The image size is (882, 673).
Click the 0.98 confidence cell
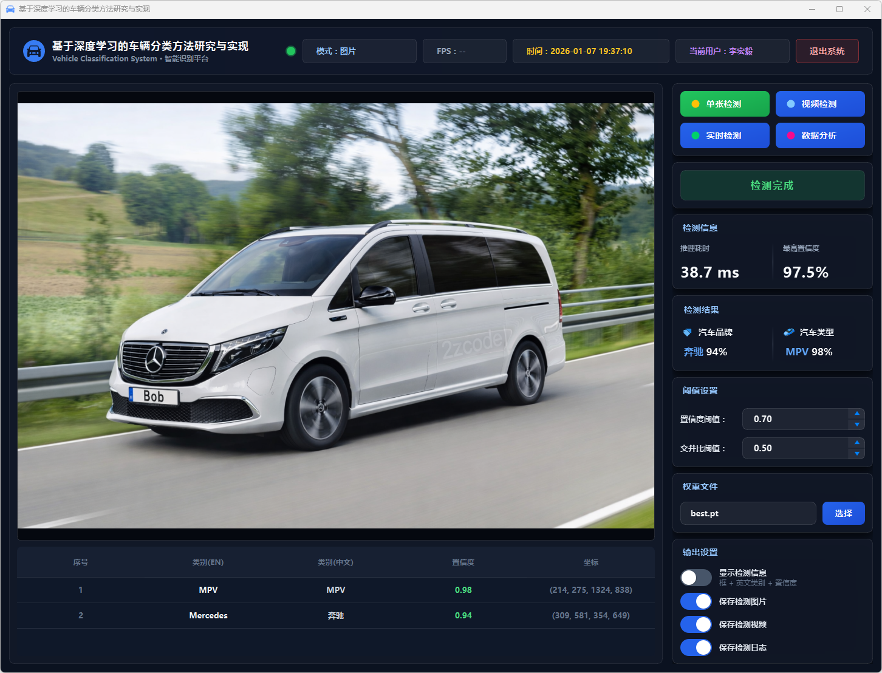[x=463, y=590]
